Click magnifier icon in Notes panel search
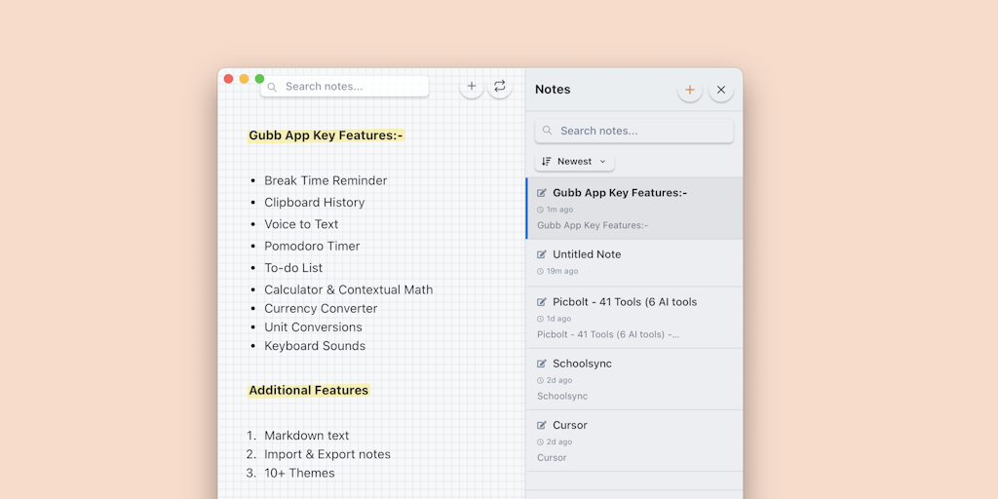998x499 pixels. tap(548, 131)
